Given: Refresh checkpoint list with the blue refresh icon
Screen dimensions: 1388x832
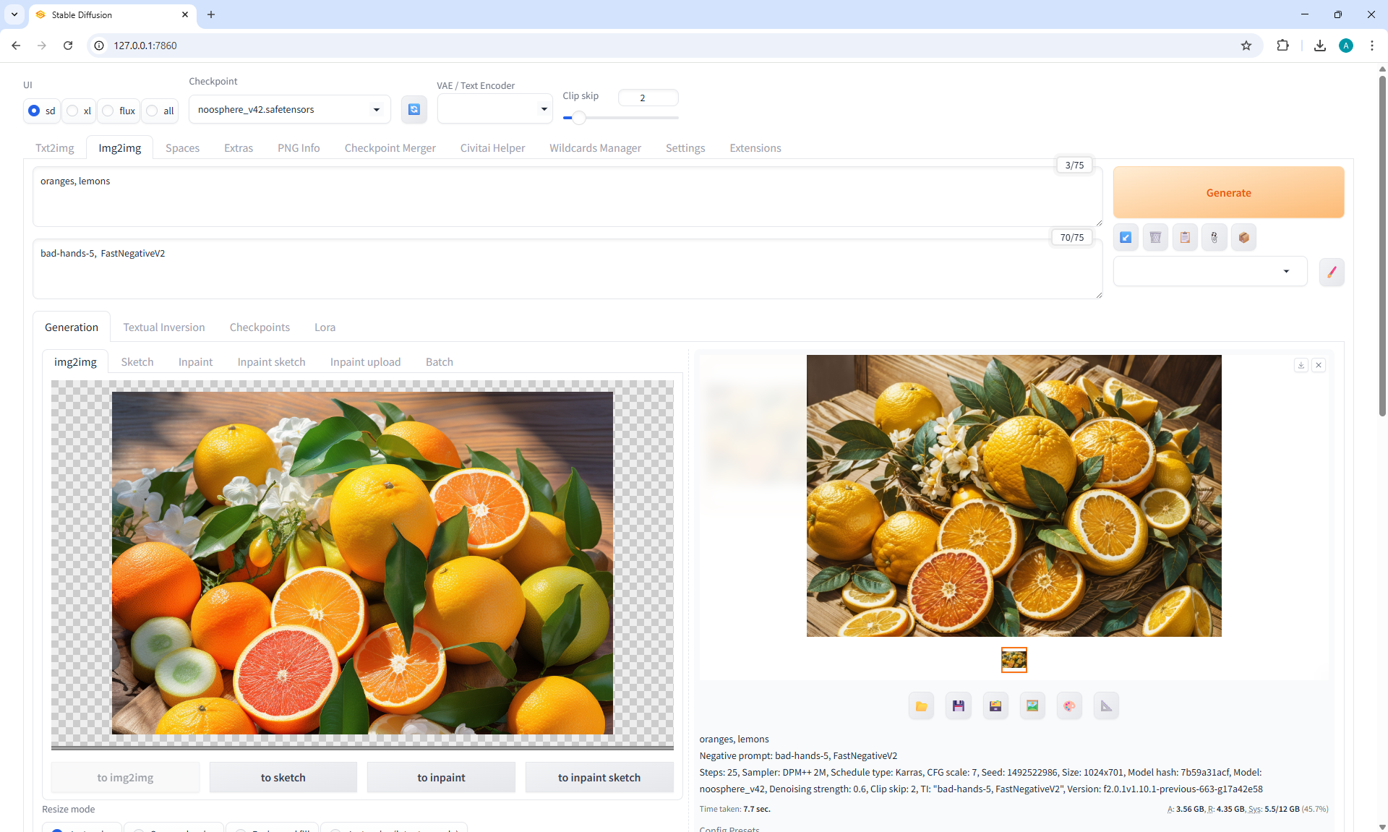Looking at the screenshot, I should [x=414, y=109].
